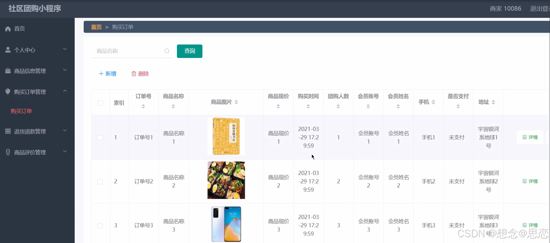The width and height of the screenshot is (550, 243).
Task: Click the 手机1 cell
Action: click(x=428, y=137)
